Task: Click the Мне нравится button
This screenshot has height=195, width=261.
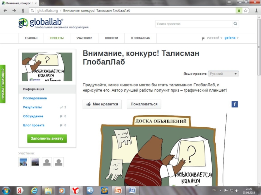Action: coord(102,104)
